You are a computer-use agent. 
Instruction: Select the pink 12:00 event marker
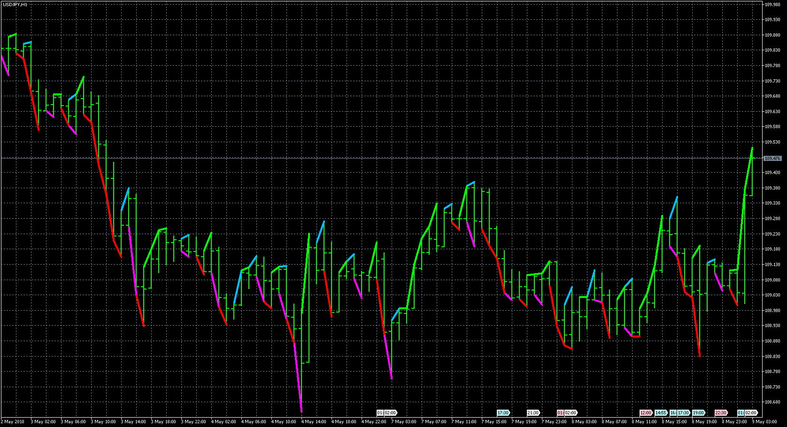point(646,413)
